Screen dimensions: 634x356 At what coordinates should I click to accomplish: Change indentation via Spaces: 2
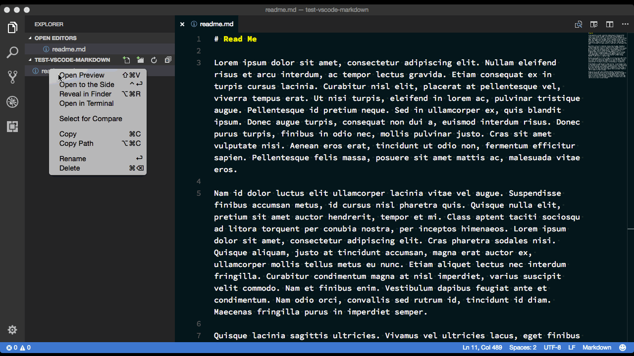(x=523, y=348)
